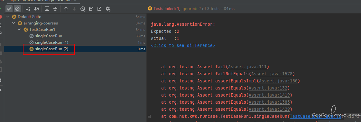The image size is (361, 122).
Task: Export test results icon
Action: [99, 9]
